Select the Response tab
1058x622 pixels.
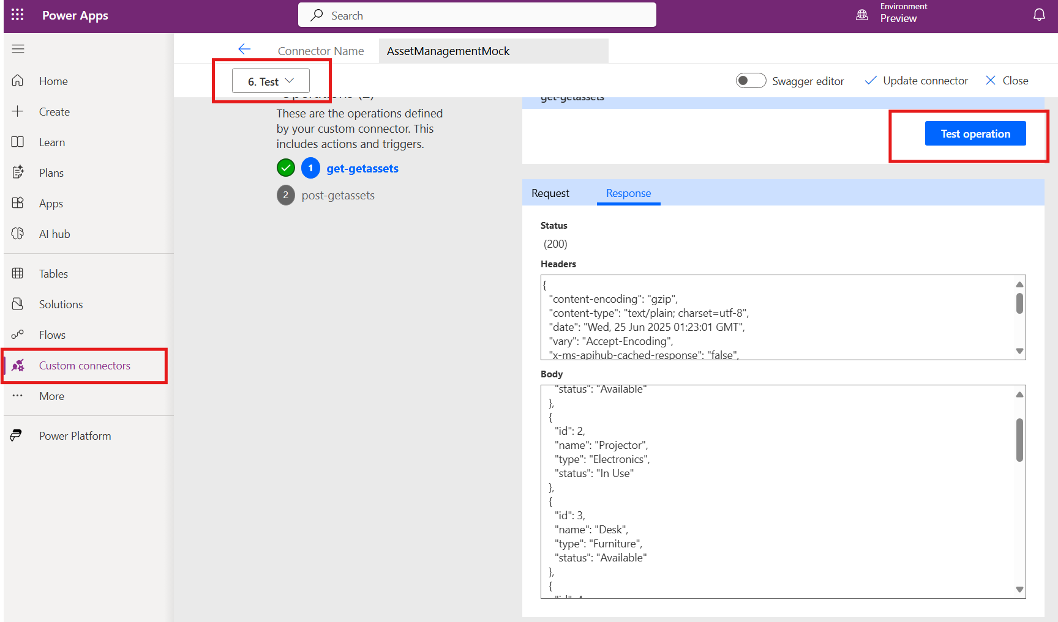point(628,193)
